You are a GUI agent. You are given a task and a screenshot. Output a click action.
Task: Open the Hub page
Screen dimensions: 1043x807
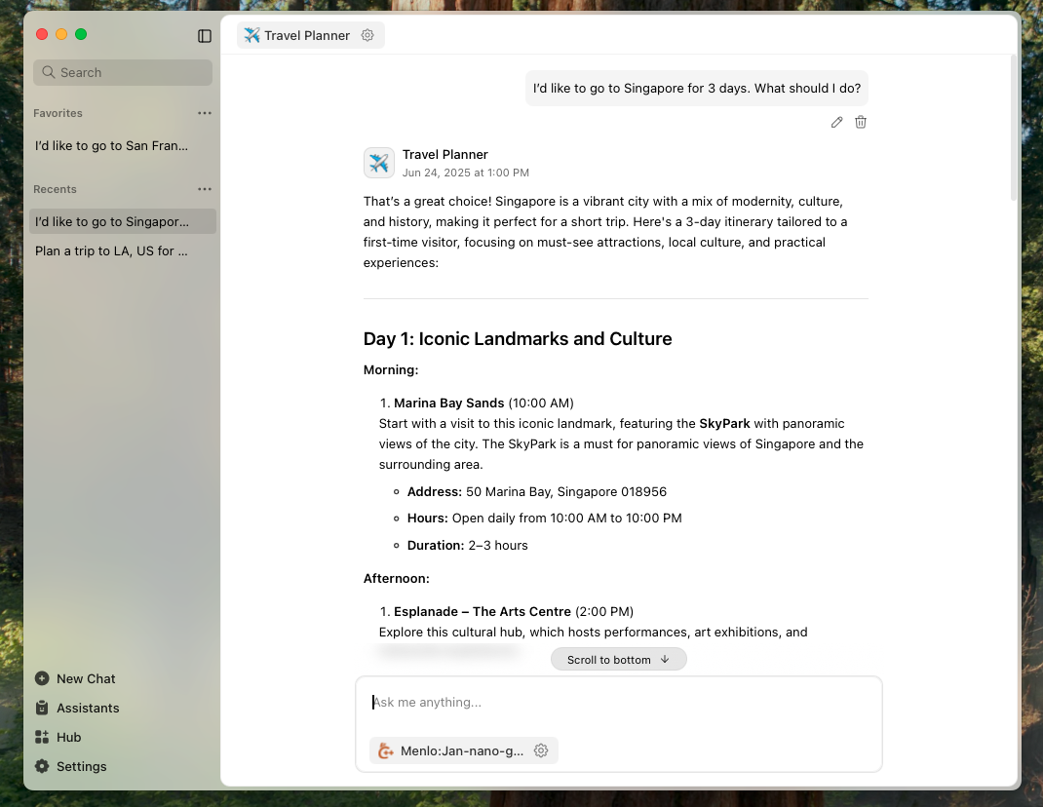(x=68, y=737)
